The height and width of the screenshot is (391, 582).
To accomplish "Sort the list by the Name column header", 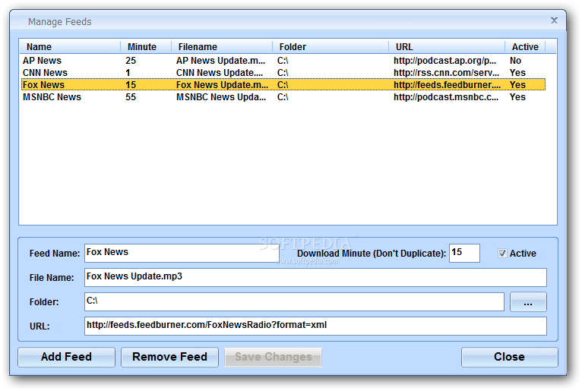I will 70,47.
